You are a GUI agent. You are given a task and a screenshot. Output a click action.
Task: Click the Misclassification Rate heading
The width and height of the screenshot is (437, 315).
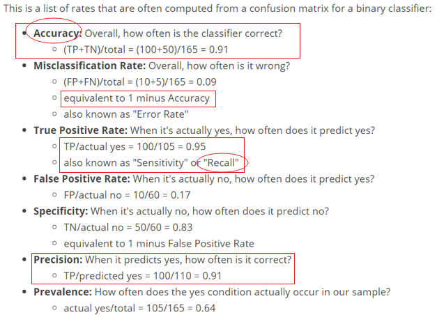[x=89, y=66]
